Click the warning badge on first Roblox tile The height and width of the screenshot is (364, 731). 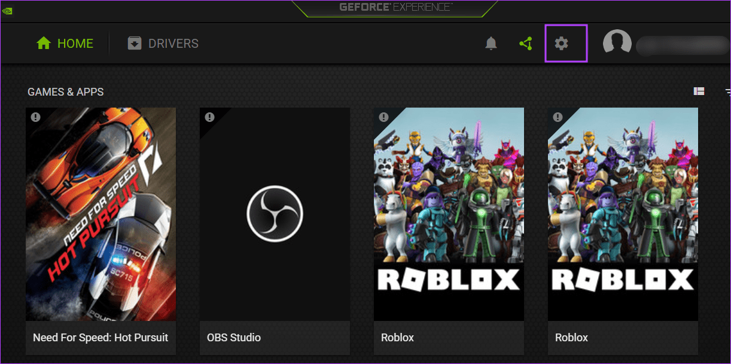[383, 117]
